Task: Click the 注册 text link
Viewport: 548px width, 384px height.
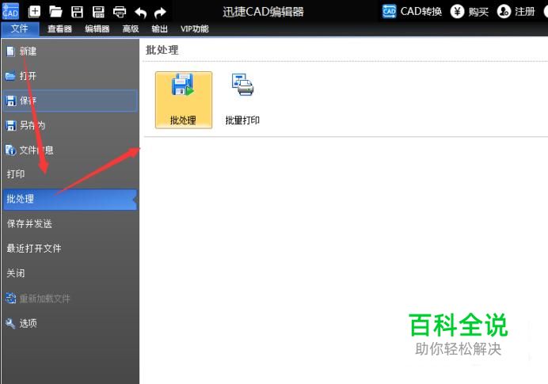Action: tap(525, 12)
